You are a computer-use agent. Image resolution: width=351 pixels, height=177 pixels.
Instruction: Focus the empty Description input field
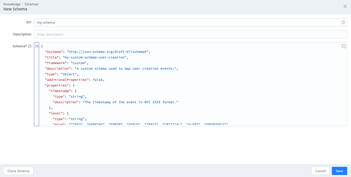coord(102,34)
